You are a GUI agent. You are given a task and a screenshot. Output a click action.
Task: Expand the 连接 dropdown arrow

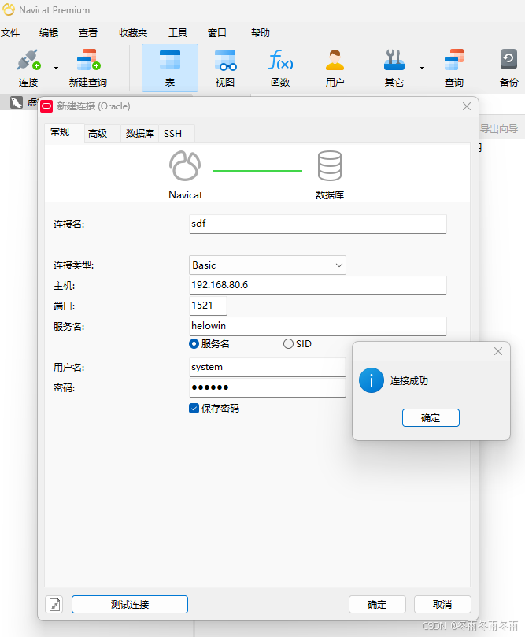tap(57, 68)
